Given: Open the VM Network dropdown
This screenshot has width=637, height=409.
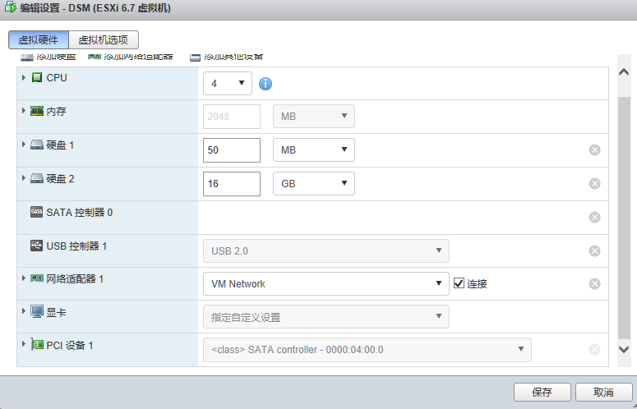Looking at the screenshot, I should click(x=325, y=283).
